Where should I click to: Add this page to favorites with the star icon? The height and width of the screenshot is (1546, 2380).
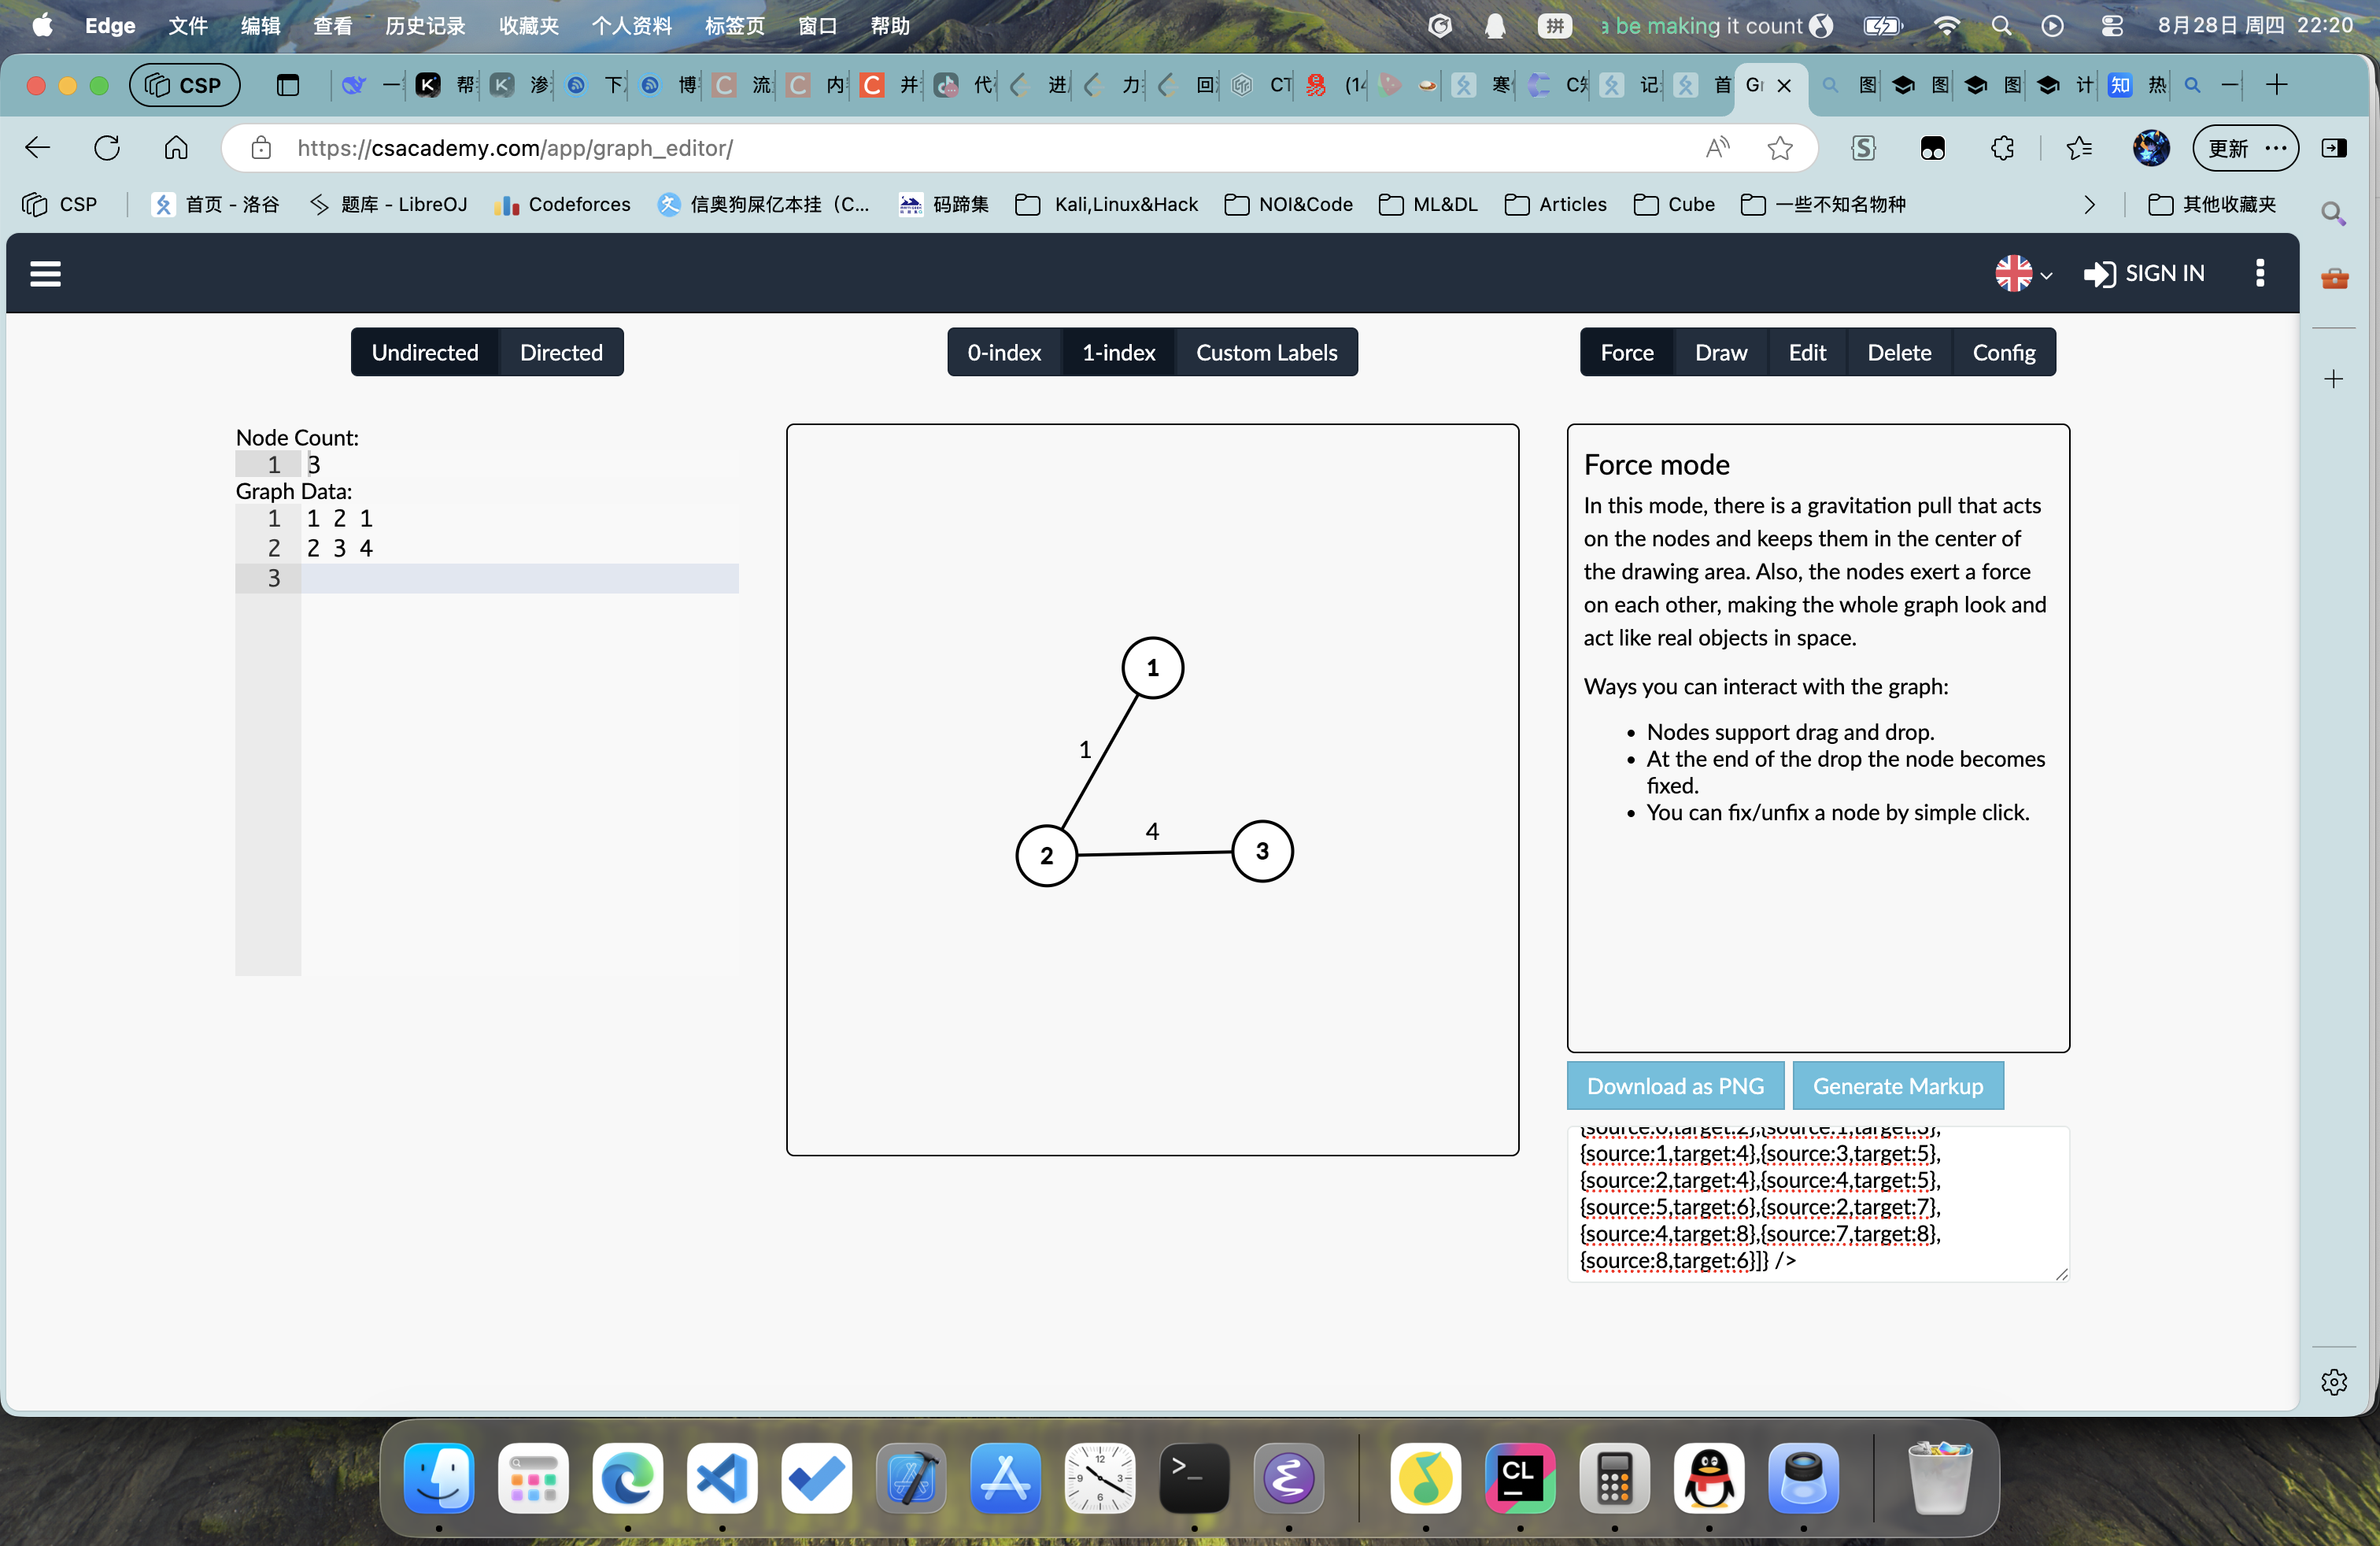click(x=1779, y=148)
